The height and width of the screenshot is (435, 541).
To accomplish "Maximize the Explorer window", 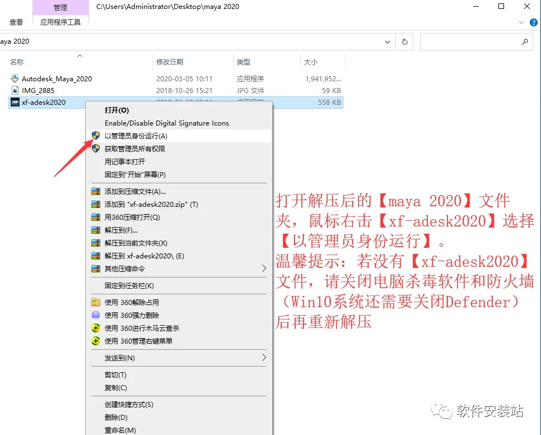I will point(501,7).
